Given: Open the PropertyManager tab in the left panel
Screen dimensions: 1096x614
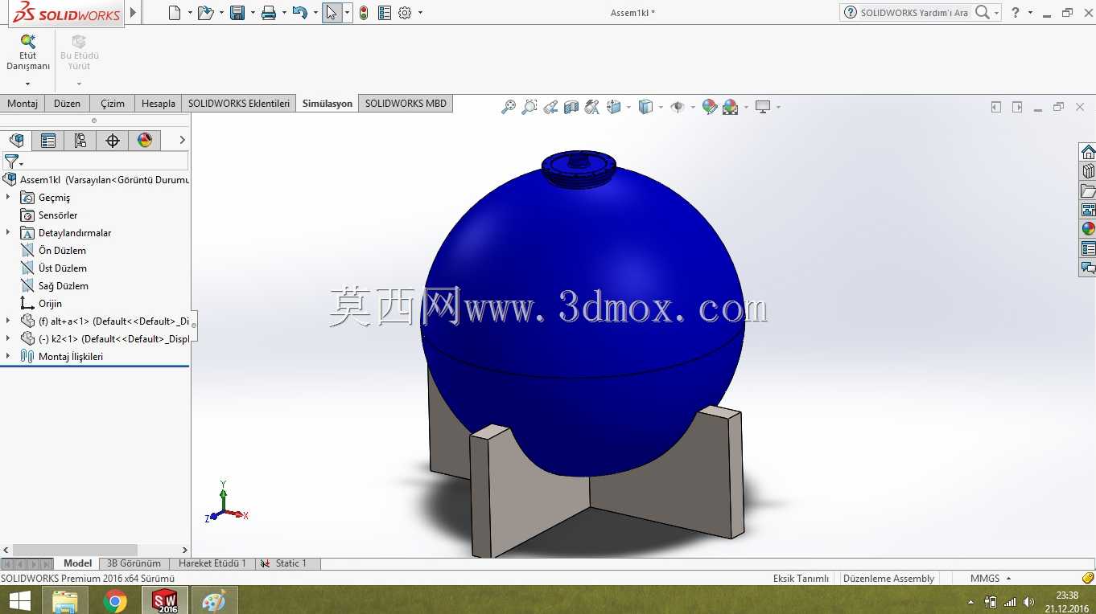Looking at the screenshot, I should pos(48,141).
